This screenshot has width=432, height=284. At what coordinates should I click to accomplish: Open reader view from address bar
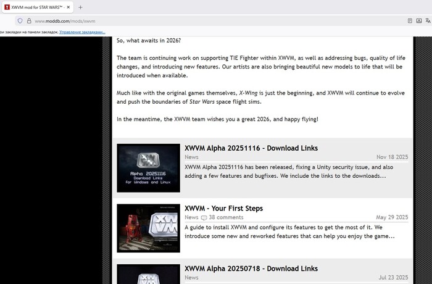click(410, 20)
